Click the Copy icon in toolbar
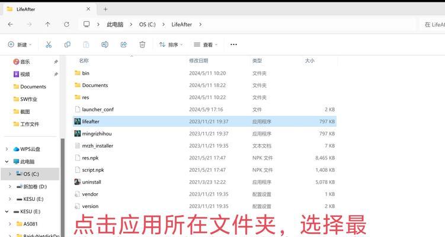Screen dimensions: 445x237 68,44
